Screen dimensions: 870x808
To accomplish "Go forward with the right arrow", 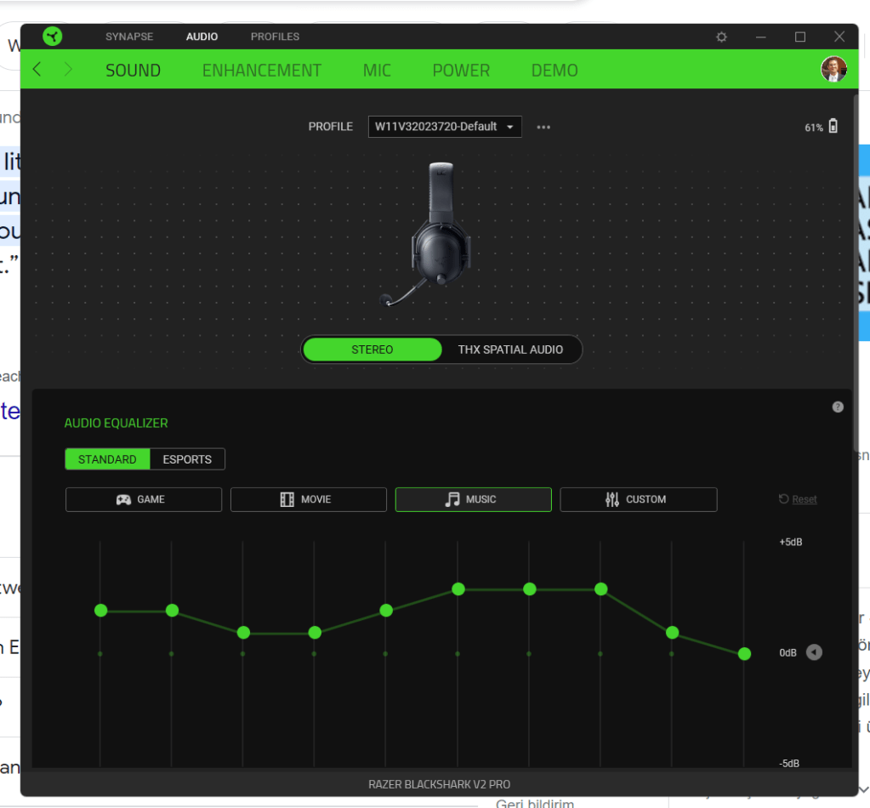I will pyautogui.click(x=68, y=70).
